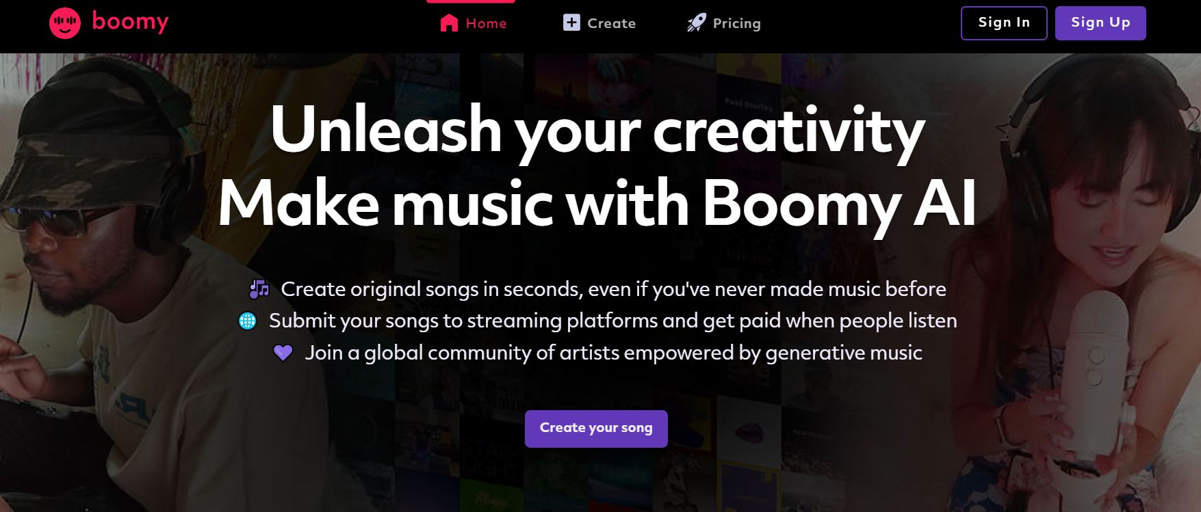Screen dimensions: 1201x512
Task: Click the 'Unleash your creativity' headline
Action: [597, 130]
